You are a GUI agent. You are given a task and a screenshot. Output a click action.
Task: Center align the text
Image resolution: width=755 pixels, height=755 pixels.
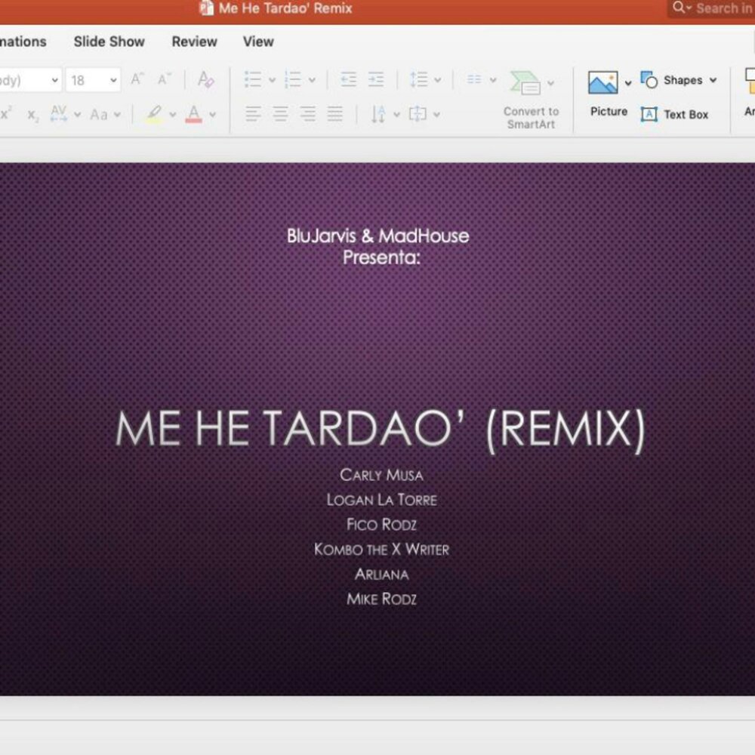coord(280,115)
